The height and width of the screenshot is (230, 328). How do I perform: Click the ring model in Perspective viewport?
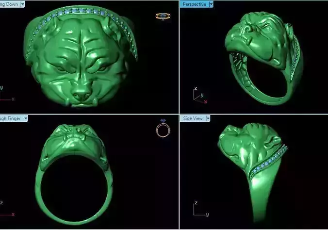[x=263, y=59]
